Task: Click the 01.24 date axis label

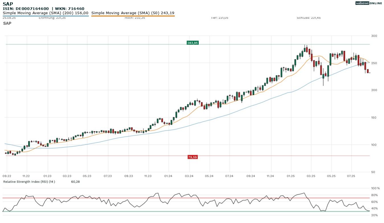Action: pos(169,176)
